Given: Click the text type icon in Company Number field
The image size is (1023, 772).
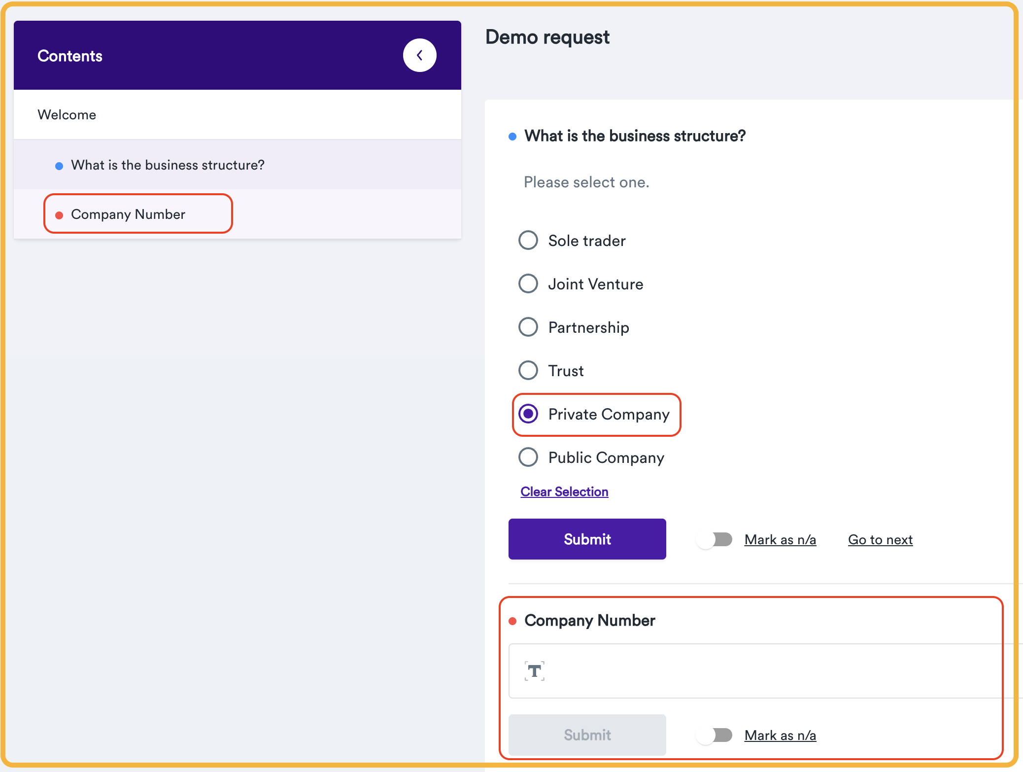Looking at the screenshot, I should (534, 671).
